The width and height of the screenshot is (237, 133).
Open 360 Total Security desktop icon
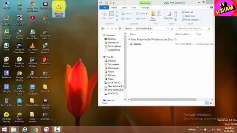(7, 117)
